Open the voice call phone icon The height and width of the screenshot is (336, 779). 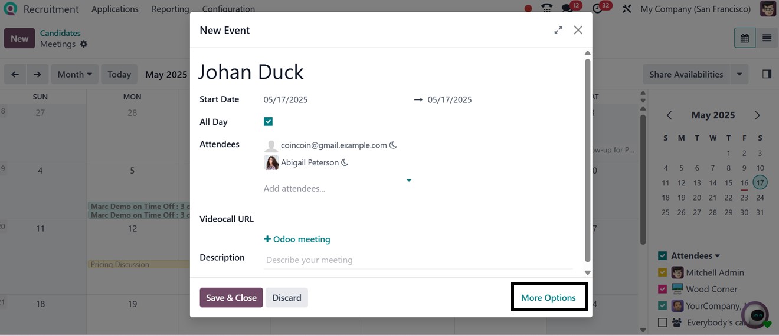coord(546,9)
